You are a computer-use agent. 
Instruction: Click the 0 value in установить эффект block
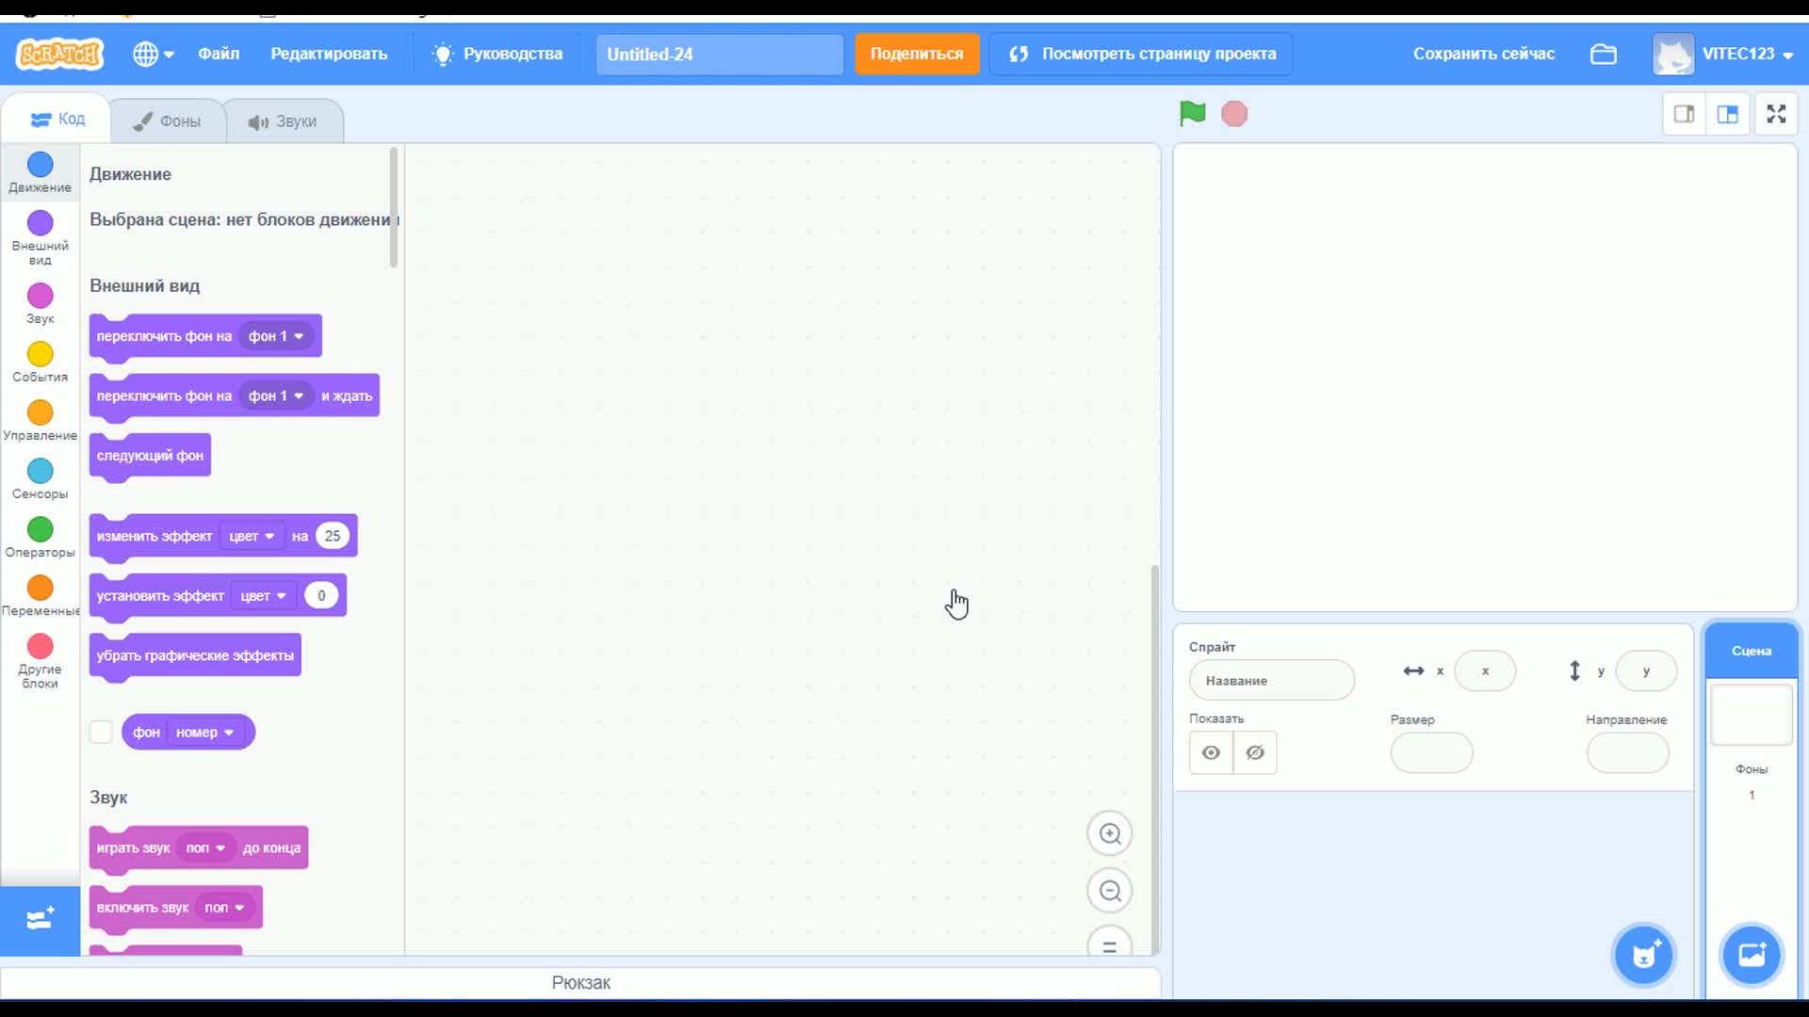tap(321, 595)
